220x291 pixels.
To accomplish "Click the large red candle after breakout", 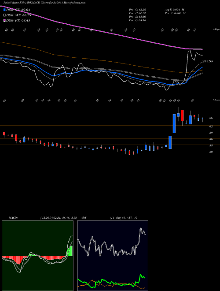I will pos(182,116).
